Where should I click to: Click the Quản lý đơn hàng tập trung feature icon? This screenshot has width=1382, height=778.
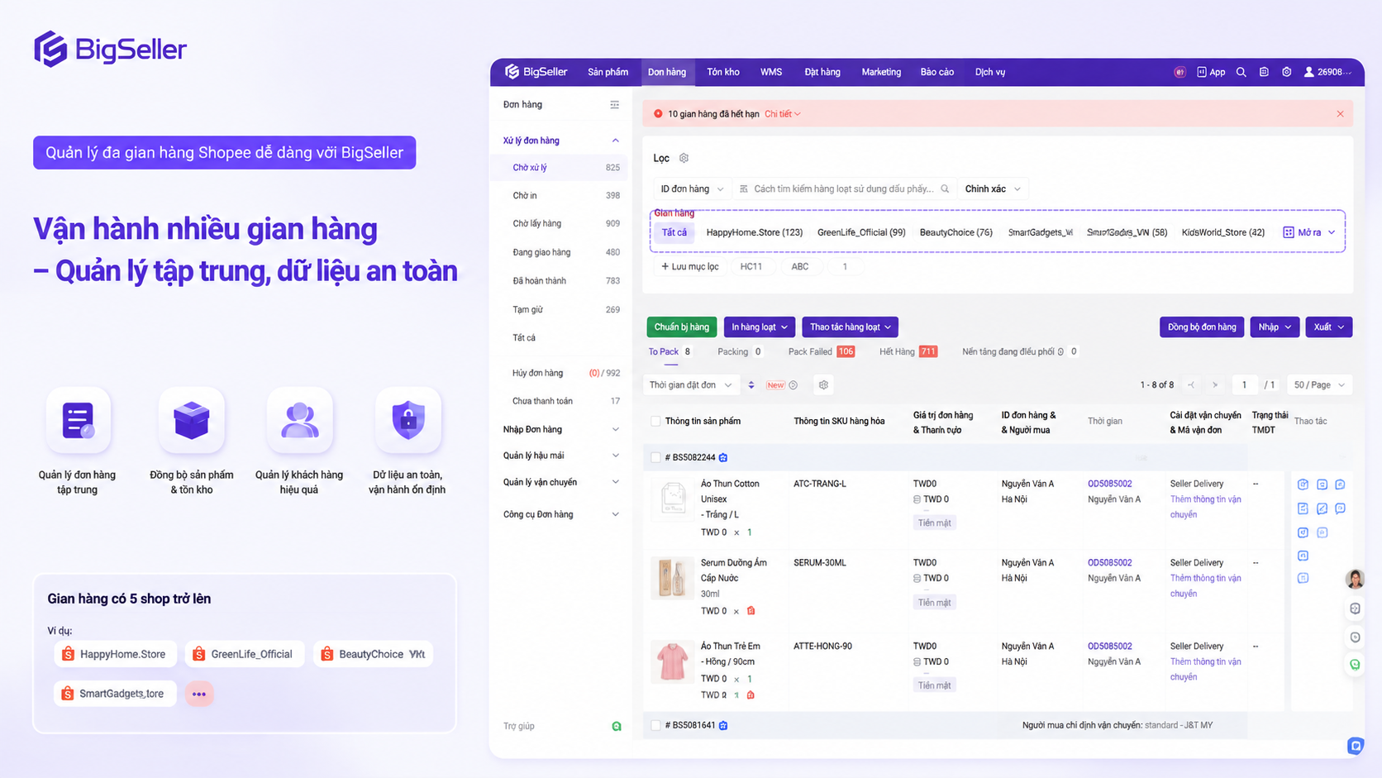[x=78, y=420]
